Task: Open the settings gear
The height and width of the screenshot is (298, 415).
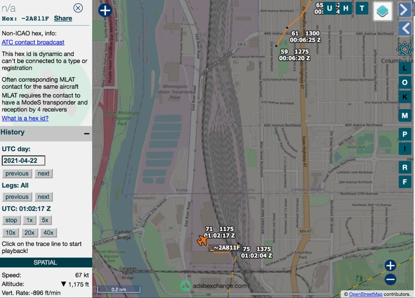Action: (x=404, y=49)
